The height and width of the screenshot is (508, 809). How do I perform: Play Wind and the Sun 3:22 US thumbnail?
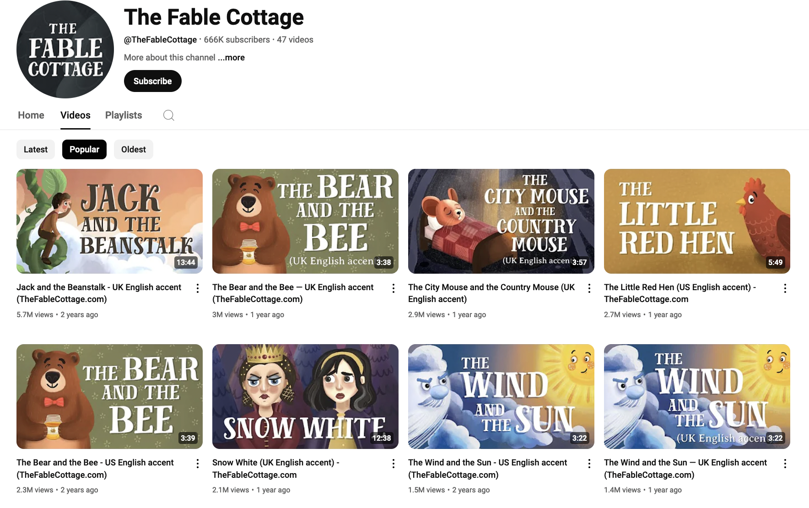[501, 396]
